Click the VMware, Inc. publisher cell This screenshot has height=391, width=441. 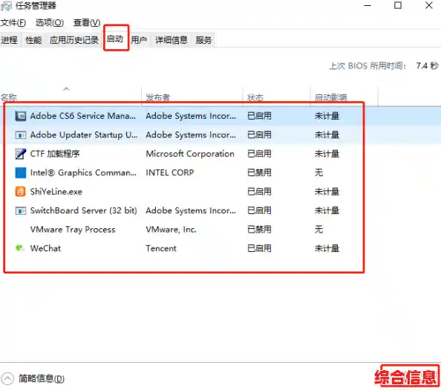pos(171,229)
